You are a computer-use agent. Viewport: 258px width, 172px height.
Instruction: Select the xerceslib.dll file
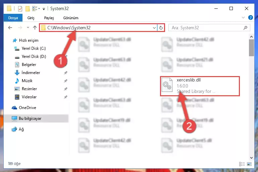[200, 86]
